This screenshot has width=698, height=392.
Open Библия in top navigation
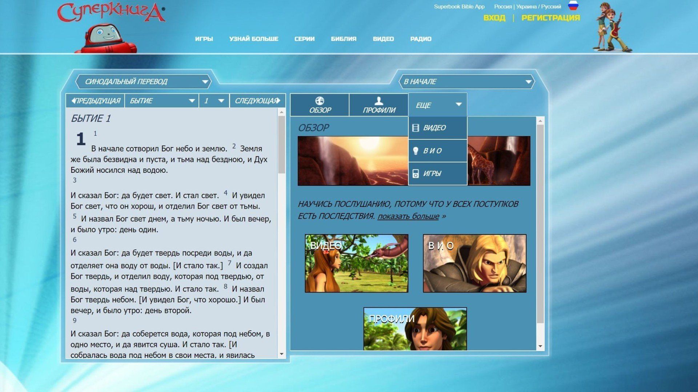[344, 39]
